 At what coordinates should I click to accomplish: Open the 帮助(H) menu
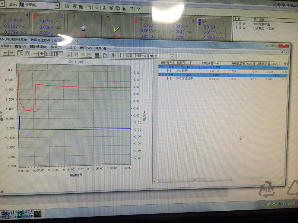point(101,48)
